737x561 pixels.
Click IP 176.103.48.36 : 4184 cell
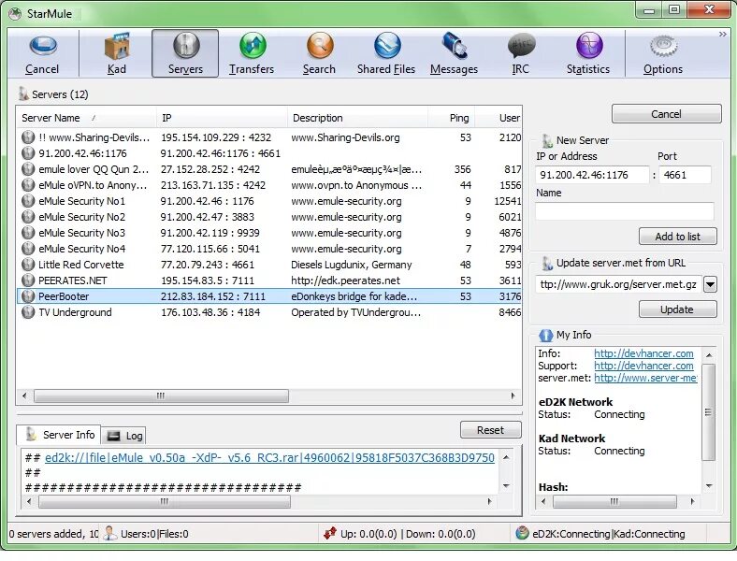[x=210, y=312]
